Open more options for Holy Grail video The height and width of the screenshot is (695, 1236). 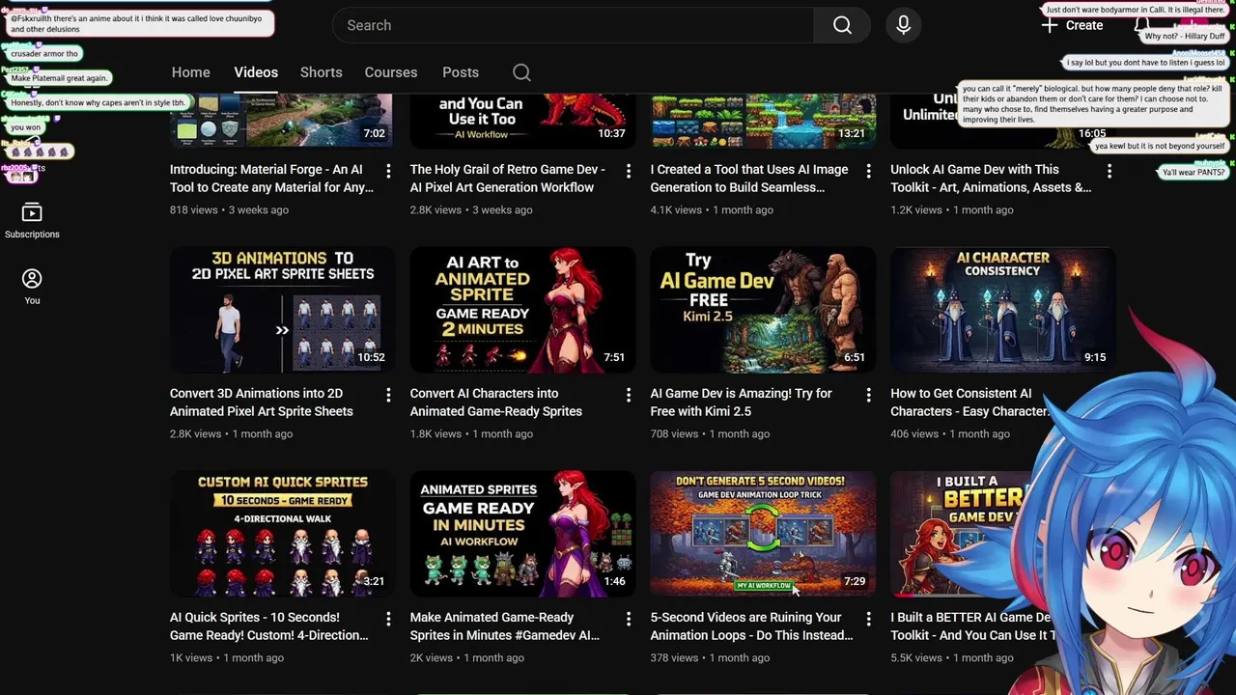tap(629, 171)
